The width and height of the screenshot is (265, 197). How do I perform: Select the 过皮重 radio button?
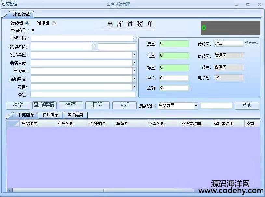(27, 23)
